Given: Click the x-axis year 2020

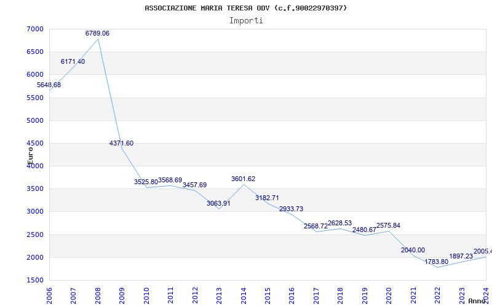Looking at the screenshot, I should pyautogui.click(x=389, y=295).
